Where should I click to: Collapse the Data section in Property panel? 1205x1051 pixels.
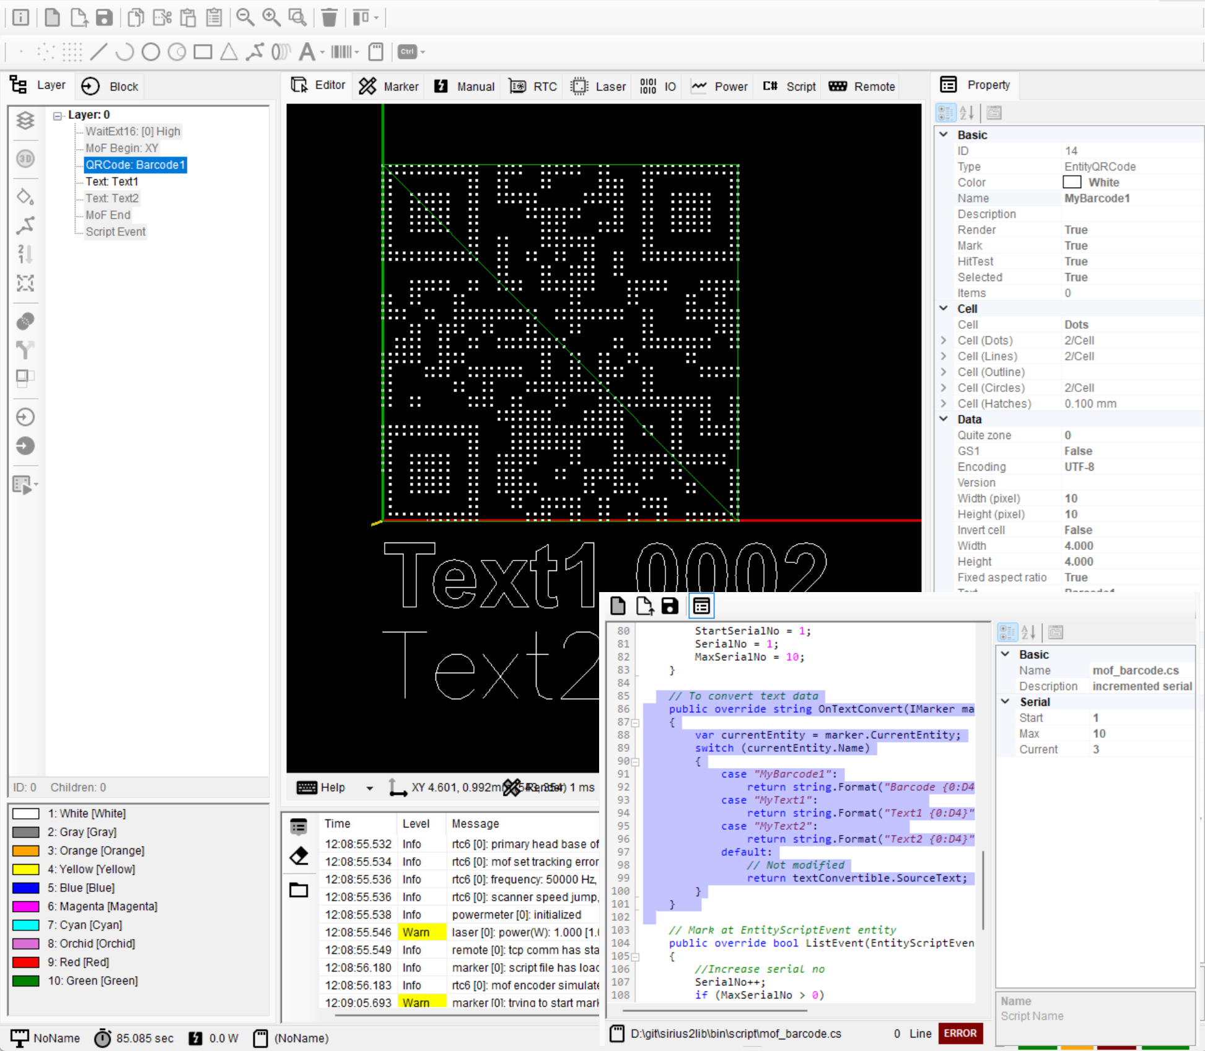click(944, 419)
